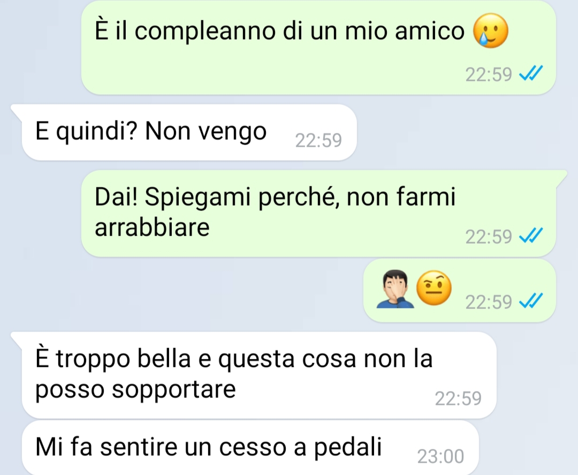The height and width of the screenshot is (475, 578).
Task: Tap the word 'arrabbiare' in green bubble
Action: tap(152, 227)
